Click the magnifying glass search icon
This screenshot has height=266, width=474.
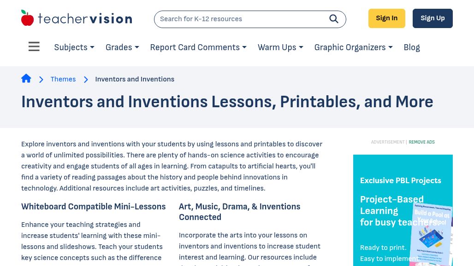[334, 19]
